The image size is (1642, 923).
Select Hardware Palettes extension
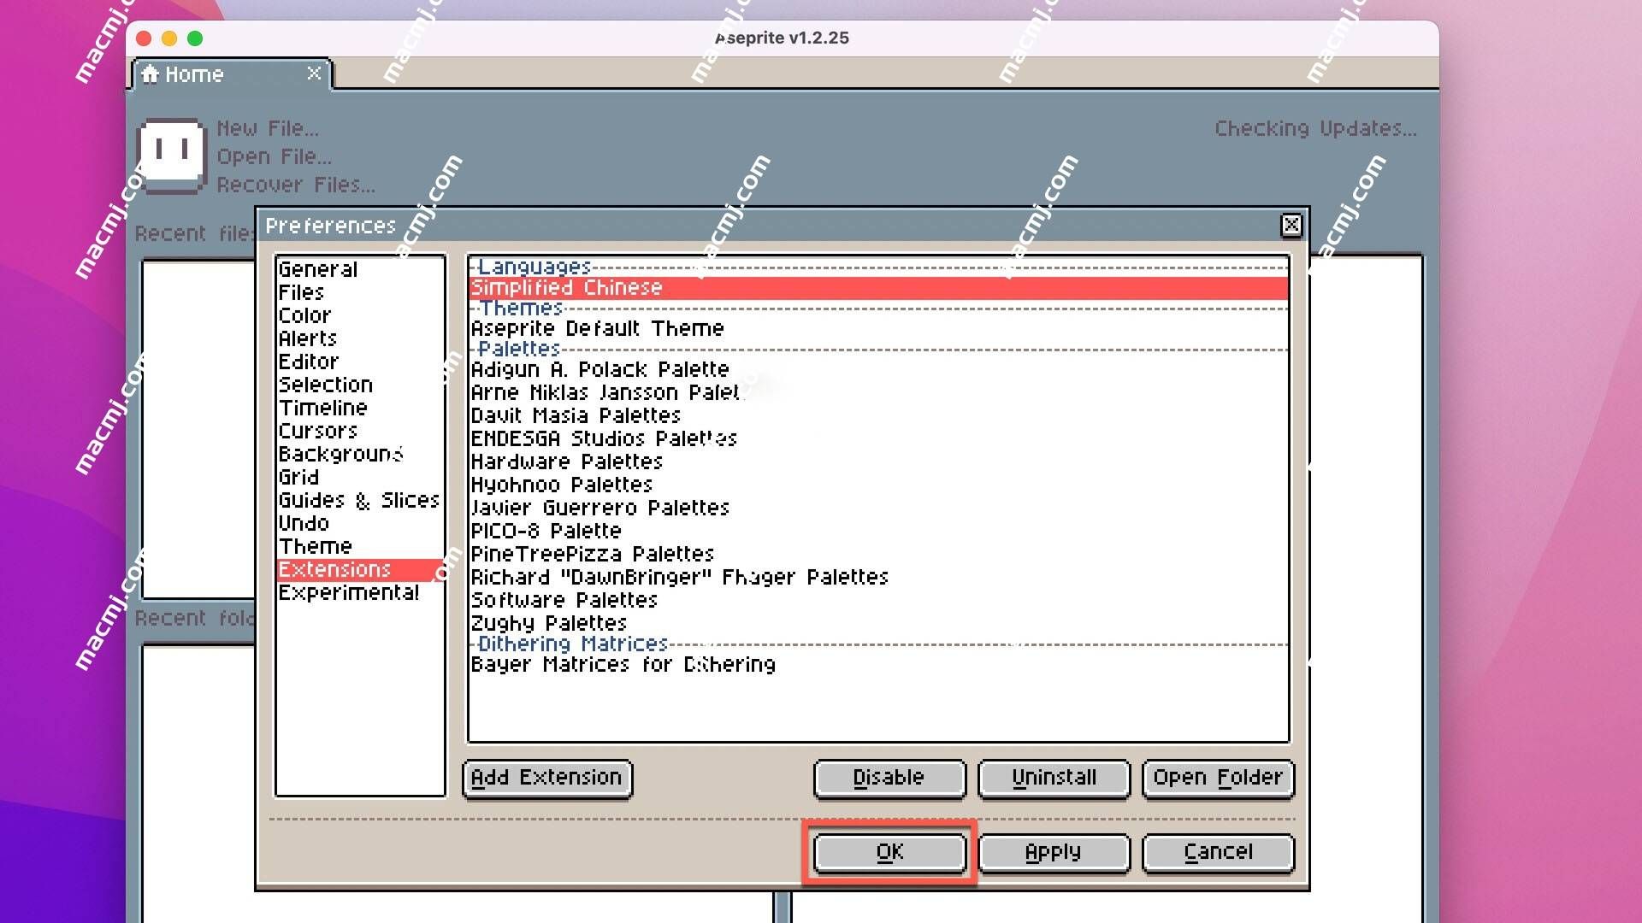point(878,461)
